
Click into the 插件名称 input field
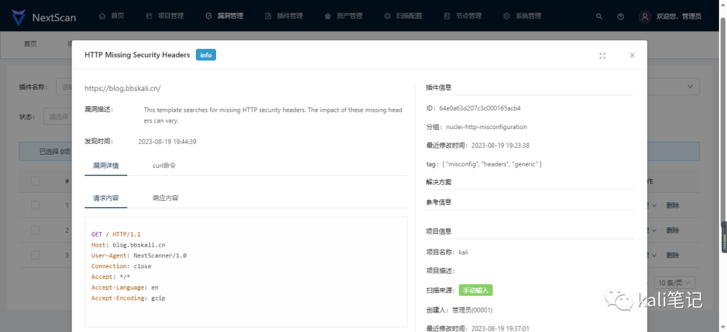point(64,87)
